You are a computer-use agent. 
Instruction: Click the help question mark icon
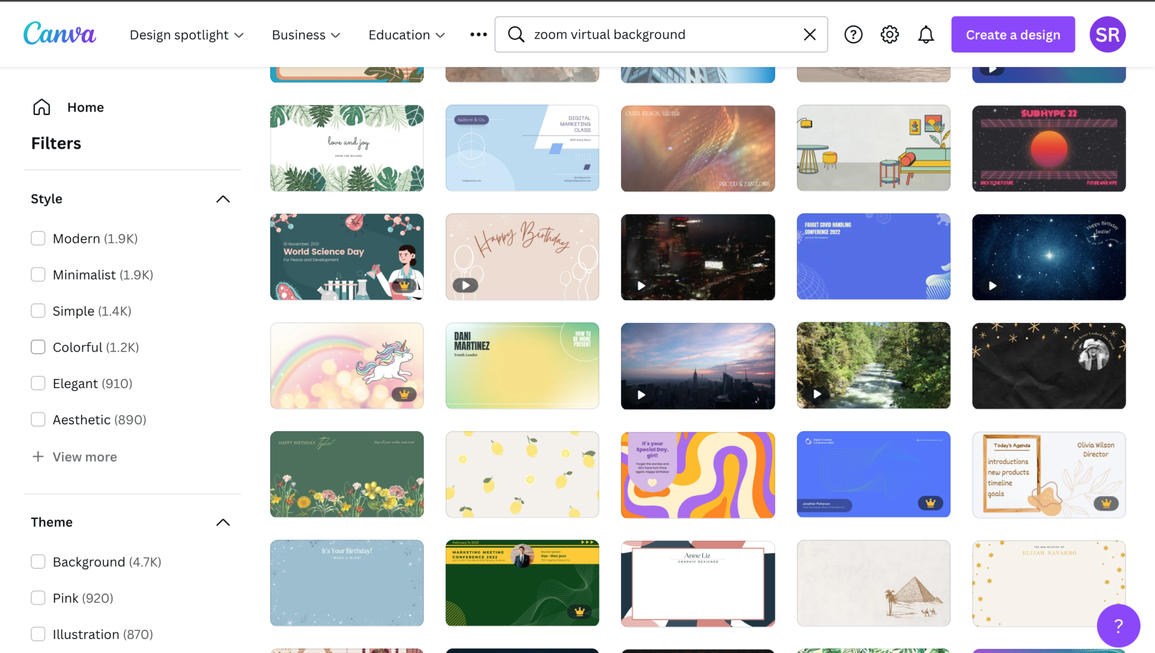pos(853,34)
